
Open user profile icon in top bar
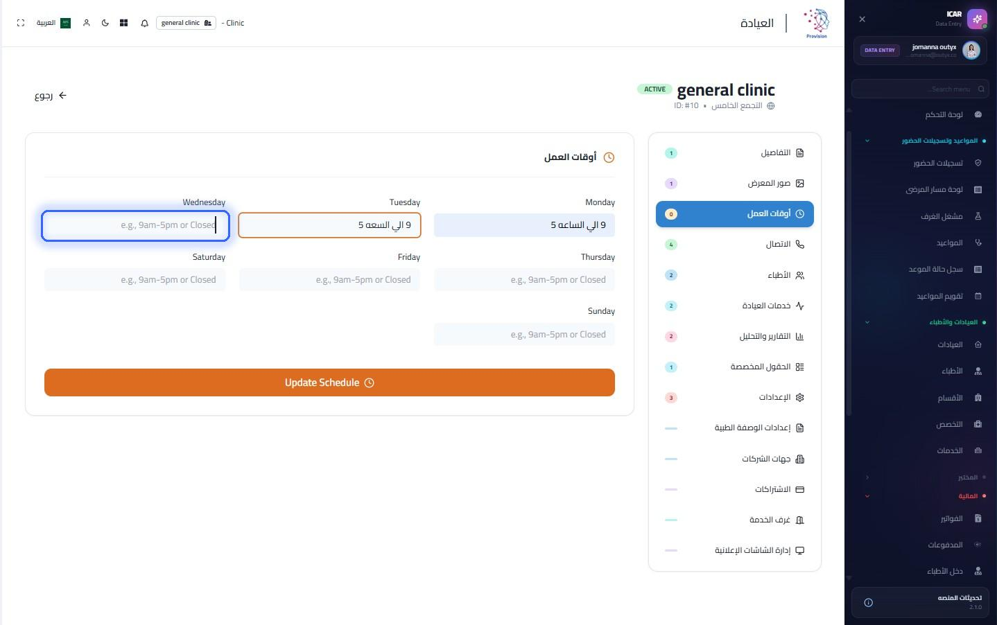click(x=87, y=23)
